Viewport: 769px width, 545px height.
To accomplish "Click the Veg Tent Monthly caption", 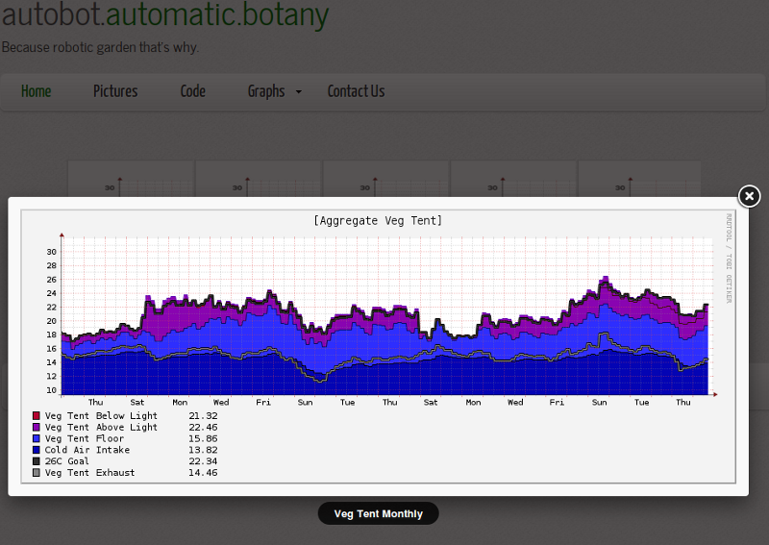I will pyautogui.click(x=378, y=513).
